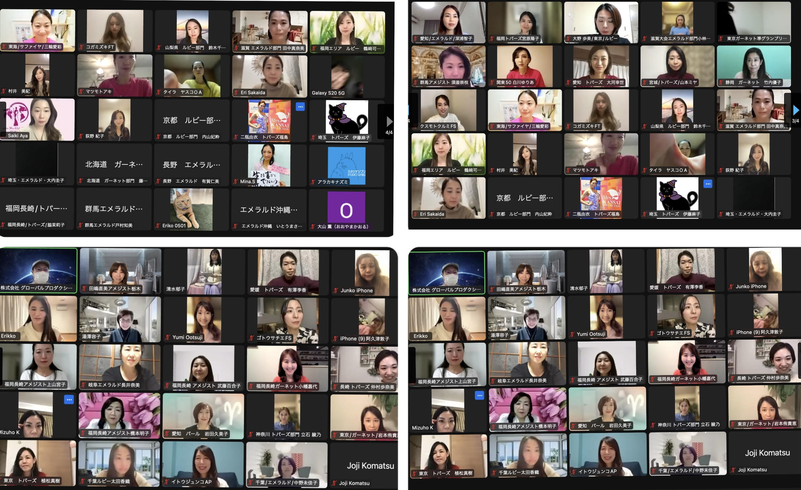Click muted mic icon on クスモトクルミ FS
Screen dimensions: 801x490
(x=415, y=126)
